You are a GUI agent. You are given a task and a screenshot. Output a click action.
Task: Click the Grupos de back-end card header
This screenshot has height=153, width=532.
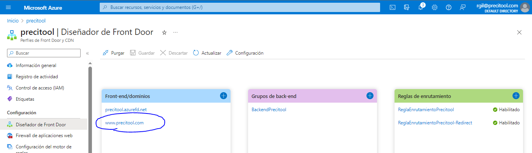[312, 96]
